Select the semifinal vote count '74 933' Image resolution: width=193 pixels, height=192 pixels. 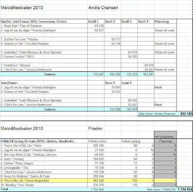(116, 92)
